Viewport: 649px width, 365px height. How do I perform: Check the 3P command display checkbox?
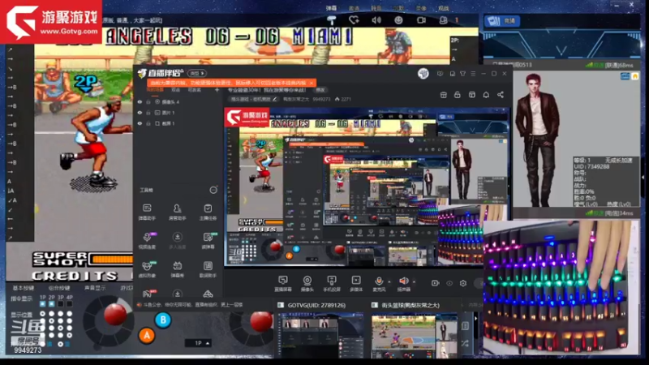60,303
